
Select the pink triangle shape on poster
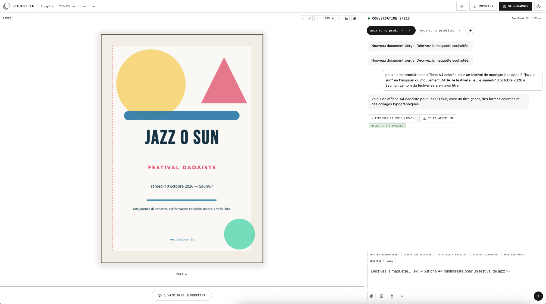[224, 84]
